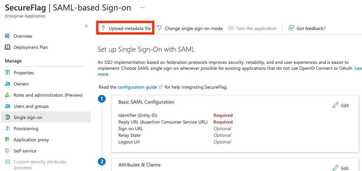The height and width of the screenshot is (171, 362).
Task: Open Overview via its grid icon
Action: click(7, 36)
